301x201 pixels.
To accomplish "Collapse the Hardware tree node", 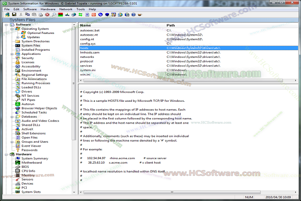I will (x=6, y=155).
